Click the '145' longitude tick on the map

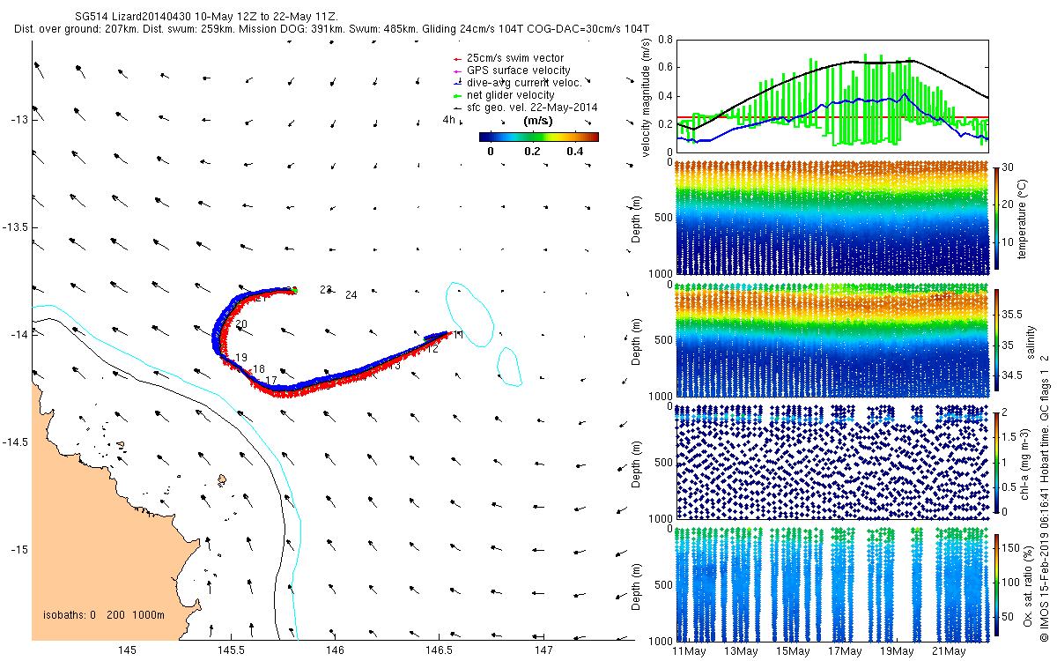tap(128, 650)
